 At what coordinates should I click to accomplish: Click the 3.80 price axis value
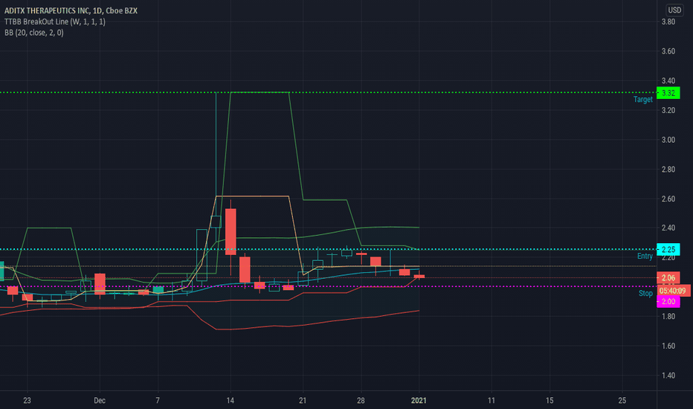pyautogui.click(x=668, y=22)
